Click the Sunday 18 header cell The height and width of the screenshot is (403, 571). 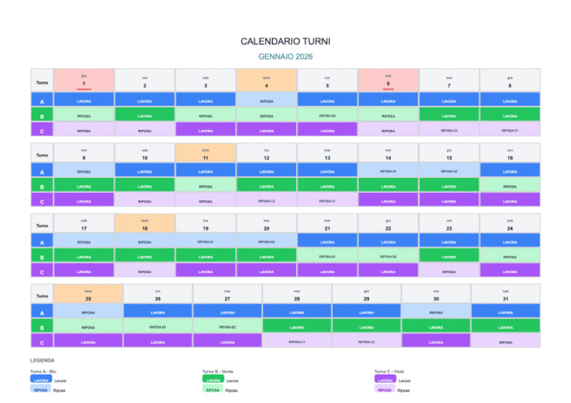(x=145, y=223)
